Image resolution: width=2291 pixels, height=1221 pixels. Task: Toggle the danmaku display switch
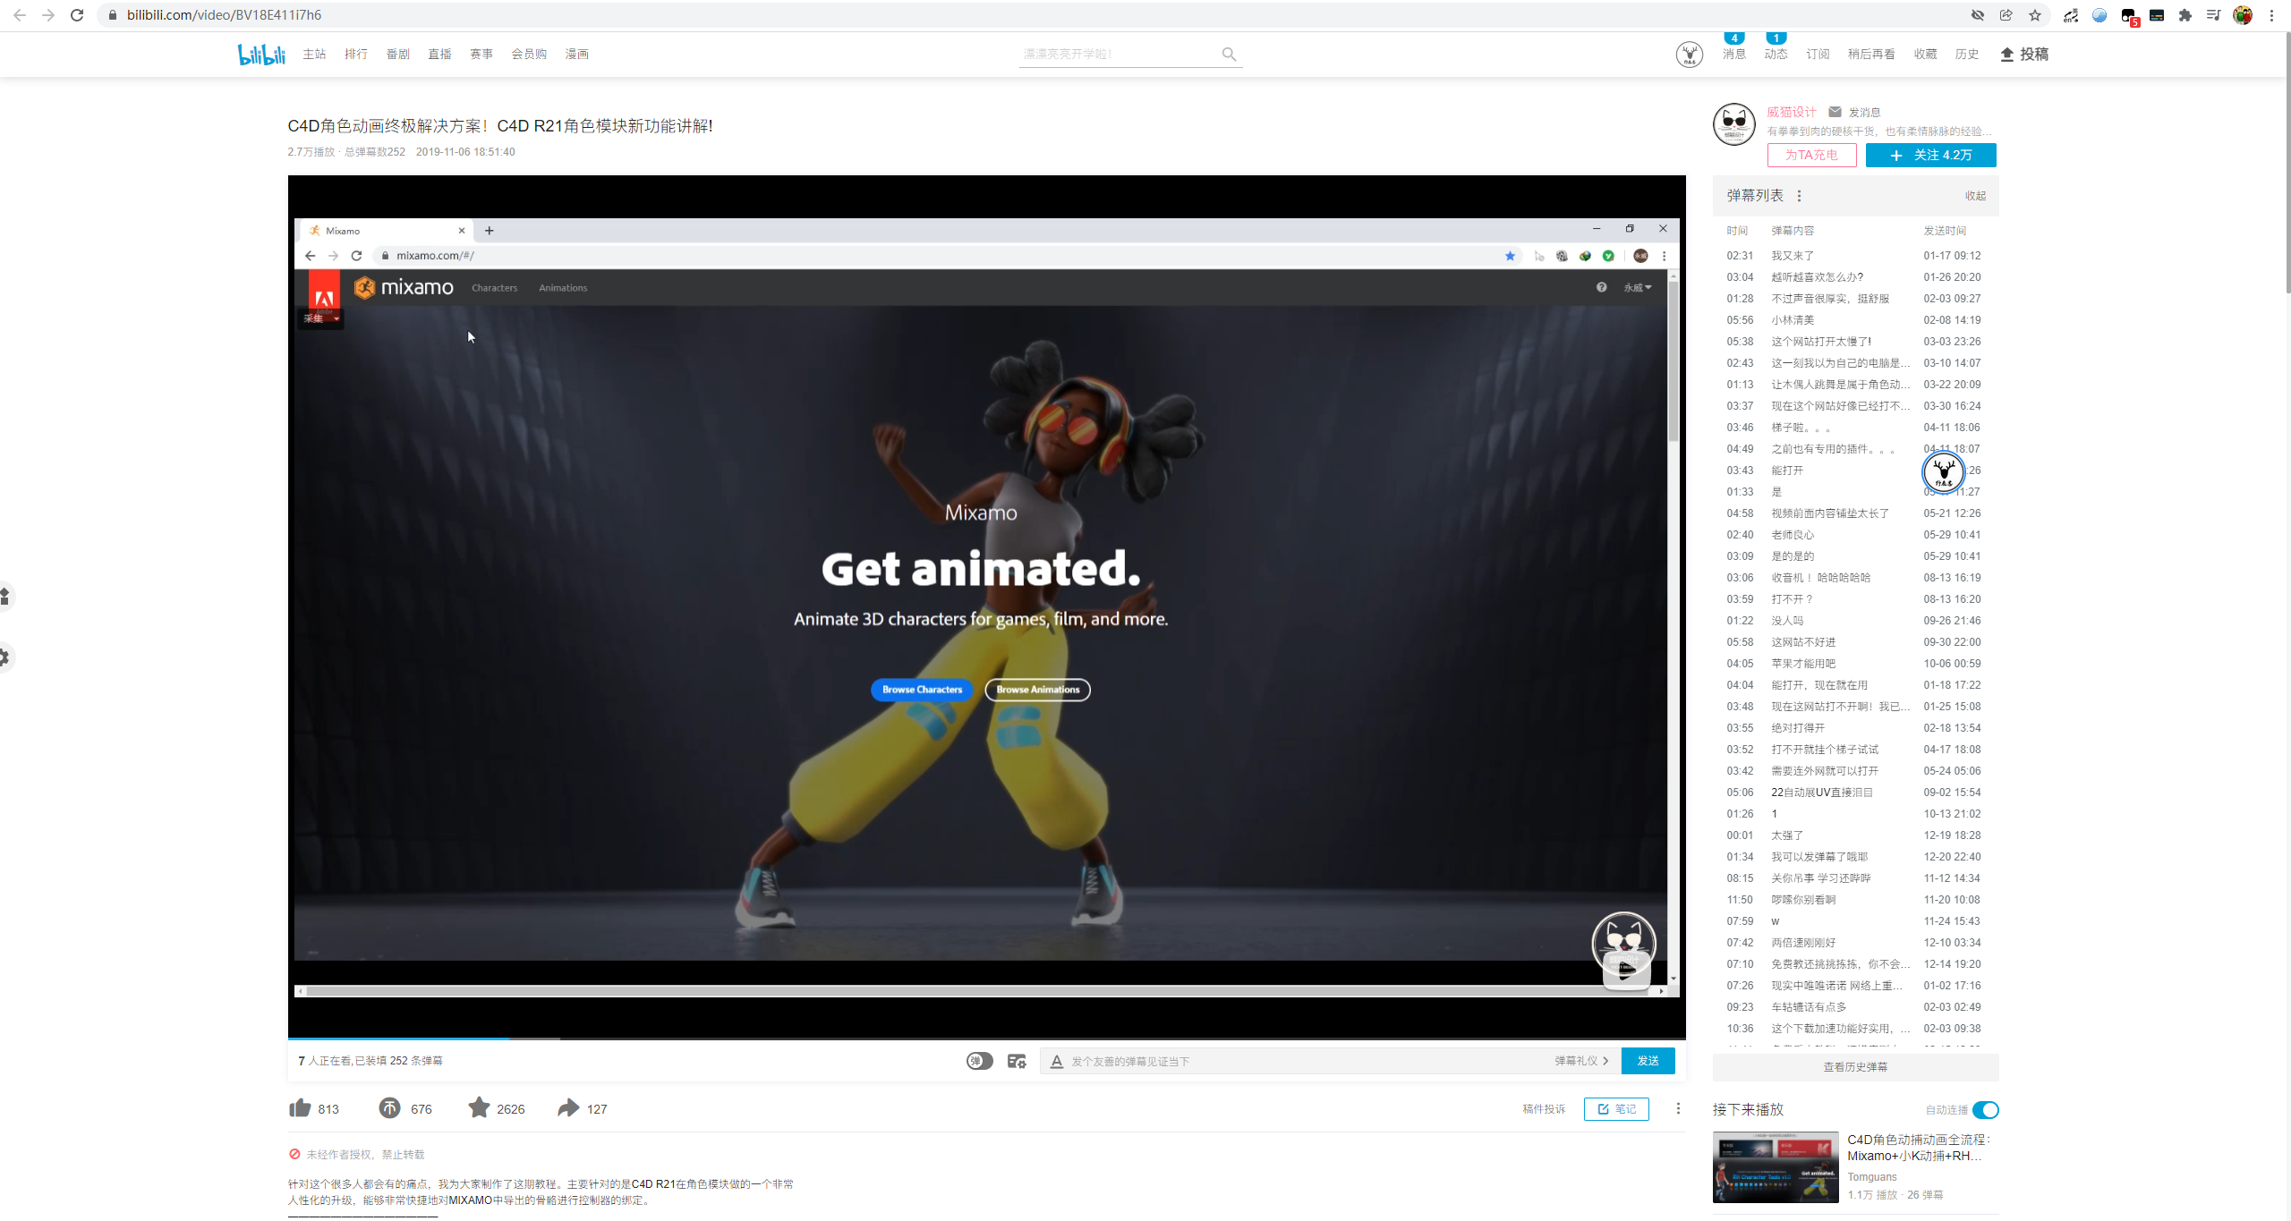(980, 1061)
